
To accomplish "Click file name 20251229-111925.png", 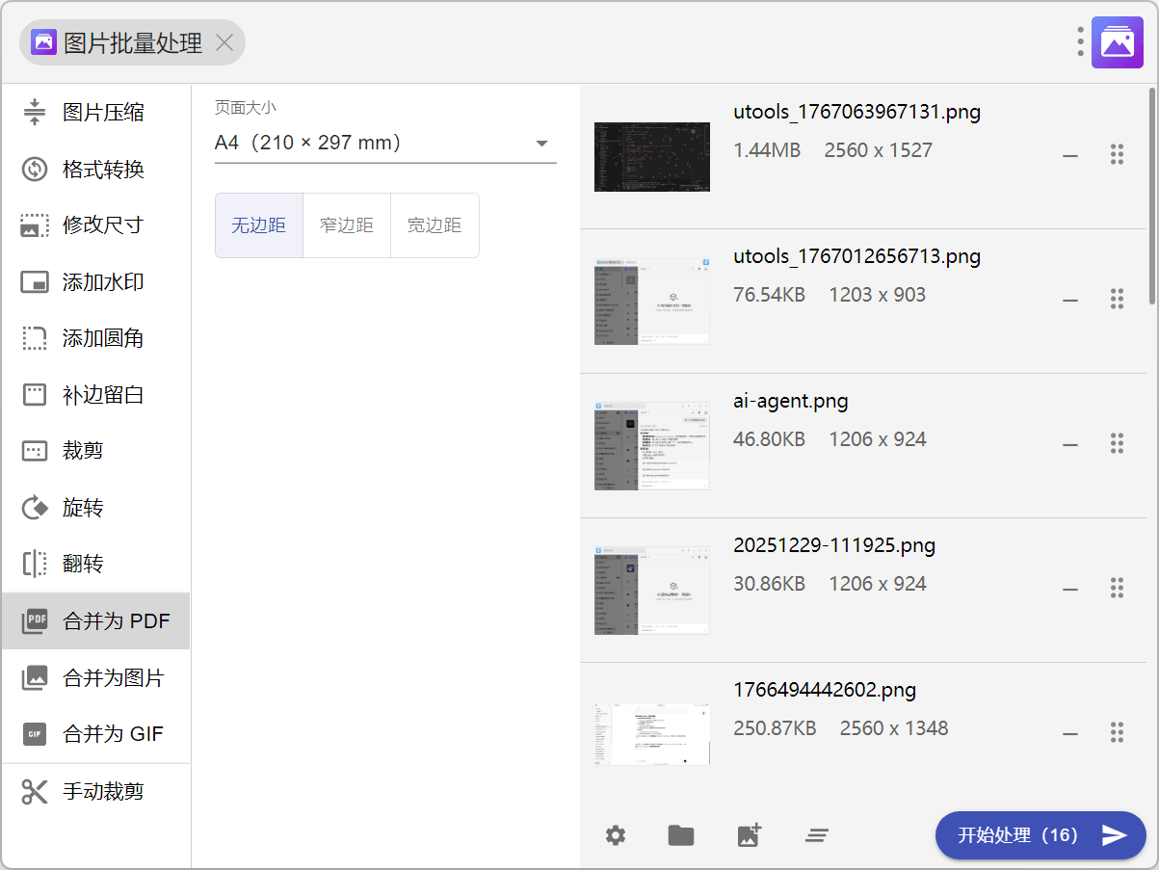I will click(x=834, y=545).
